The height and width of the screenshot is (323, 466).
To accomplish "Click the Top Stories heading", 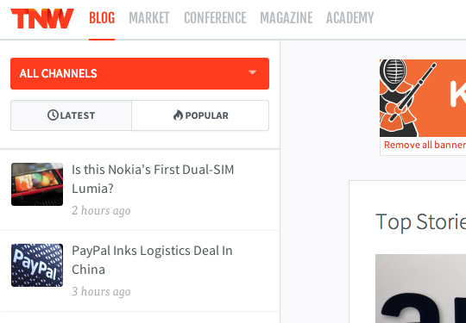I will point(420,221).
